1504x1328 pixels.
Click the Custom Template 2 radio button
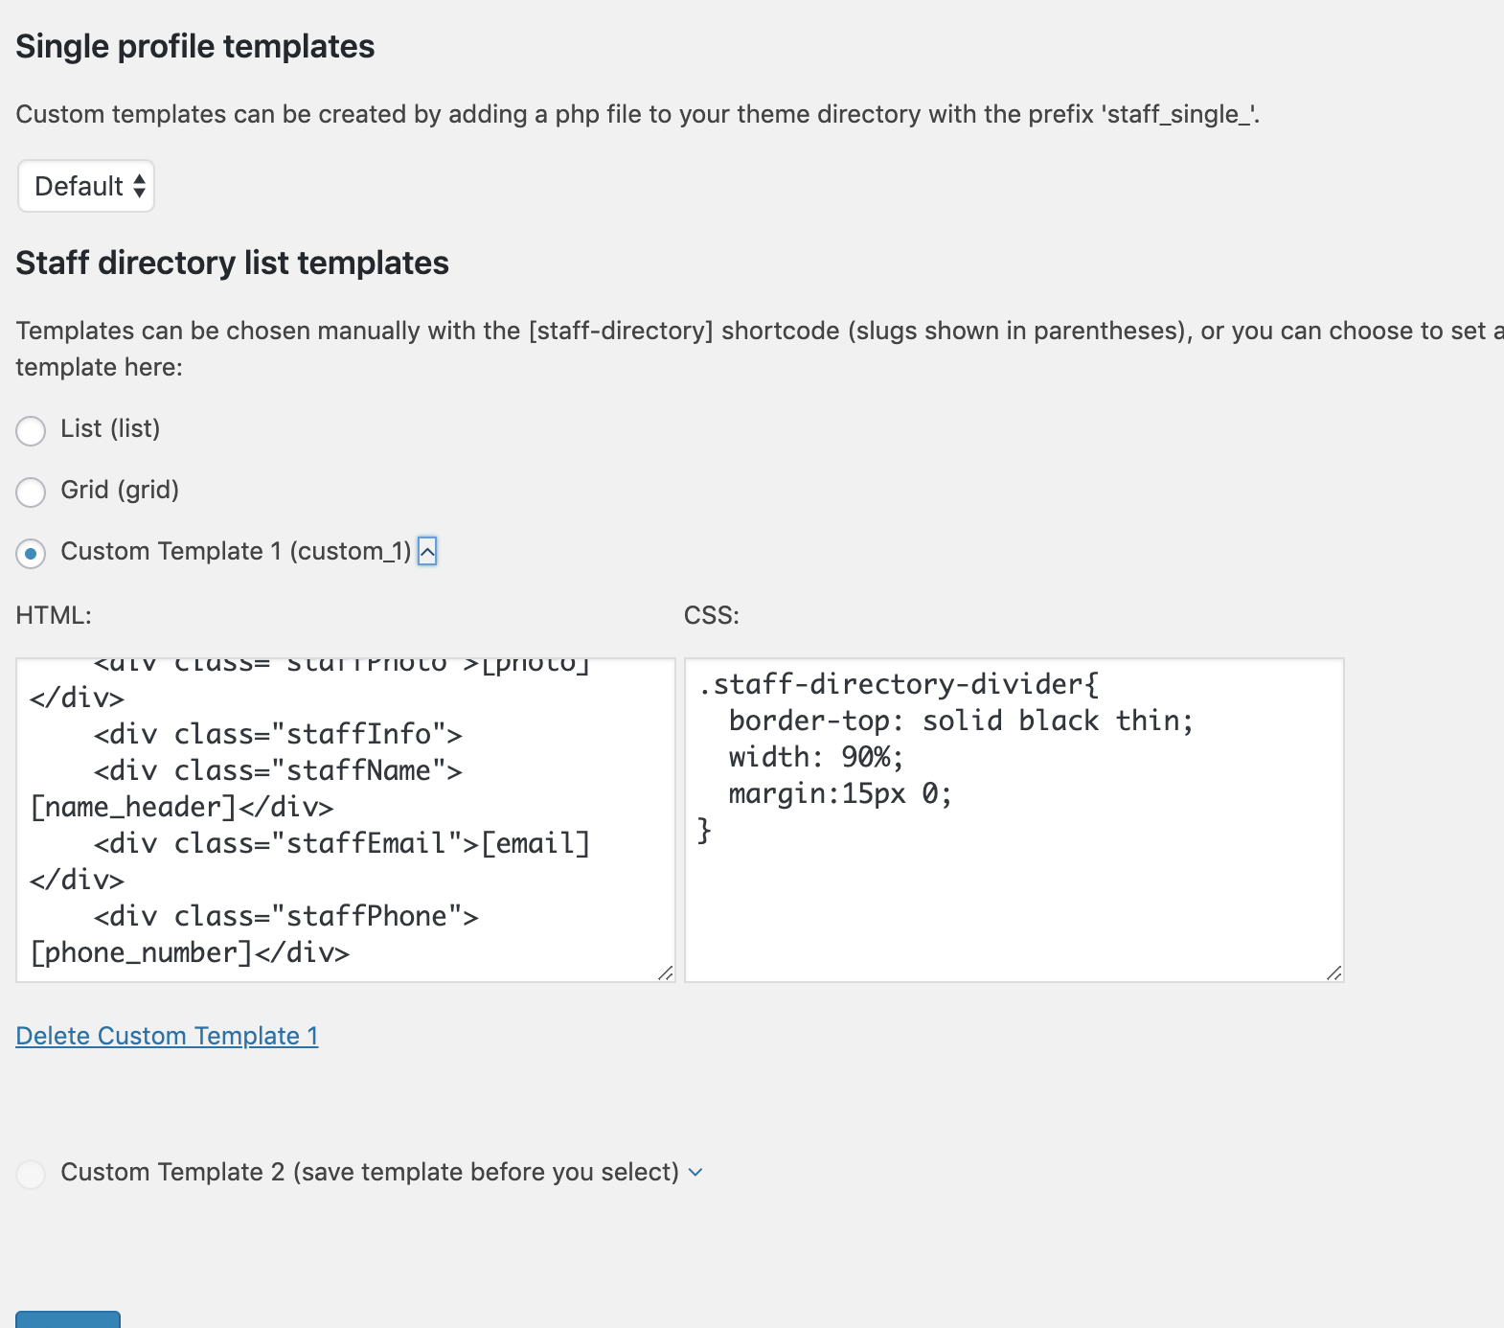point(31,1174)
